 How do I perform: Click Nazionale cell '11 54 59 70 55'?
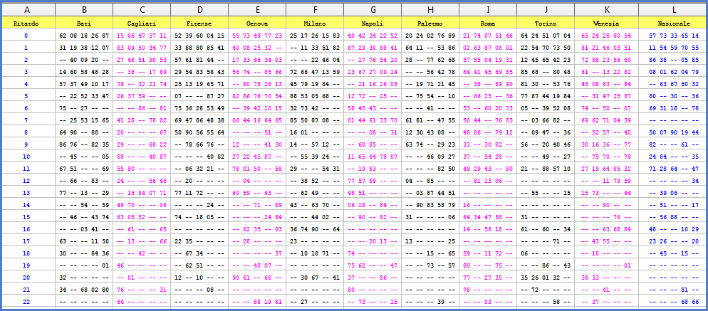click(672, 48)
